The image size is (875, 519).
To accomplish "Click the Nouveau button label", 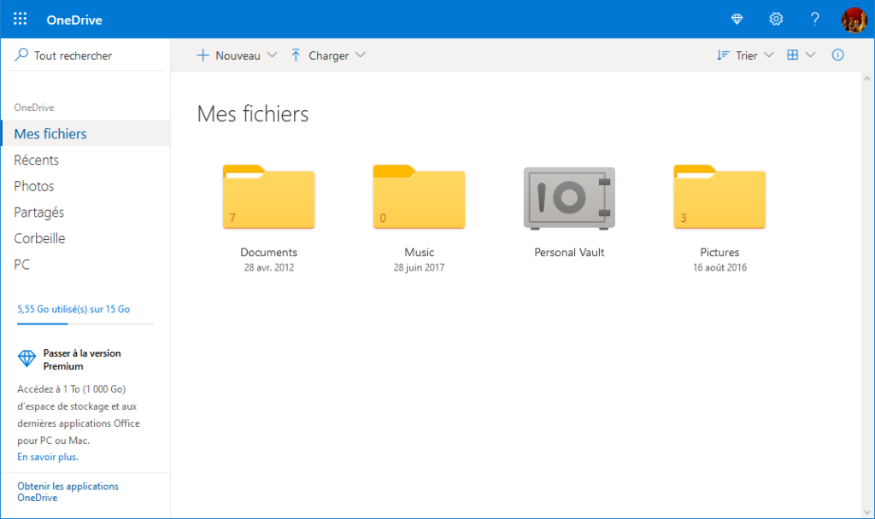I will click(x=238, y=55).
